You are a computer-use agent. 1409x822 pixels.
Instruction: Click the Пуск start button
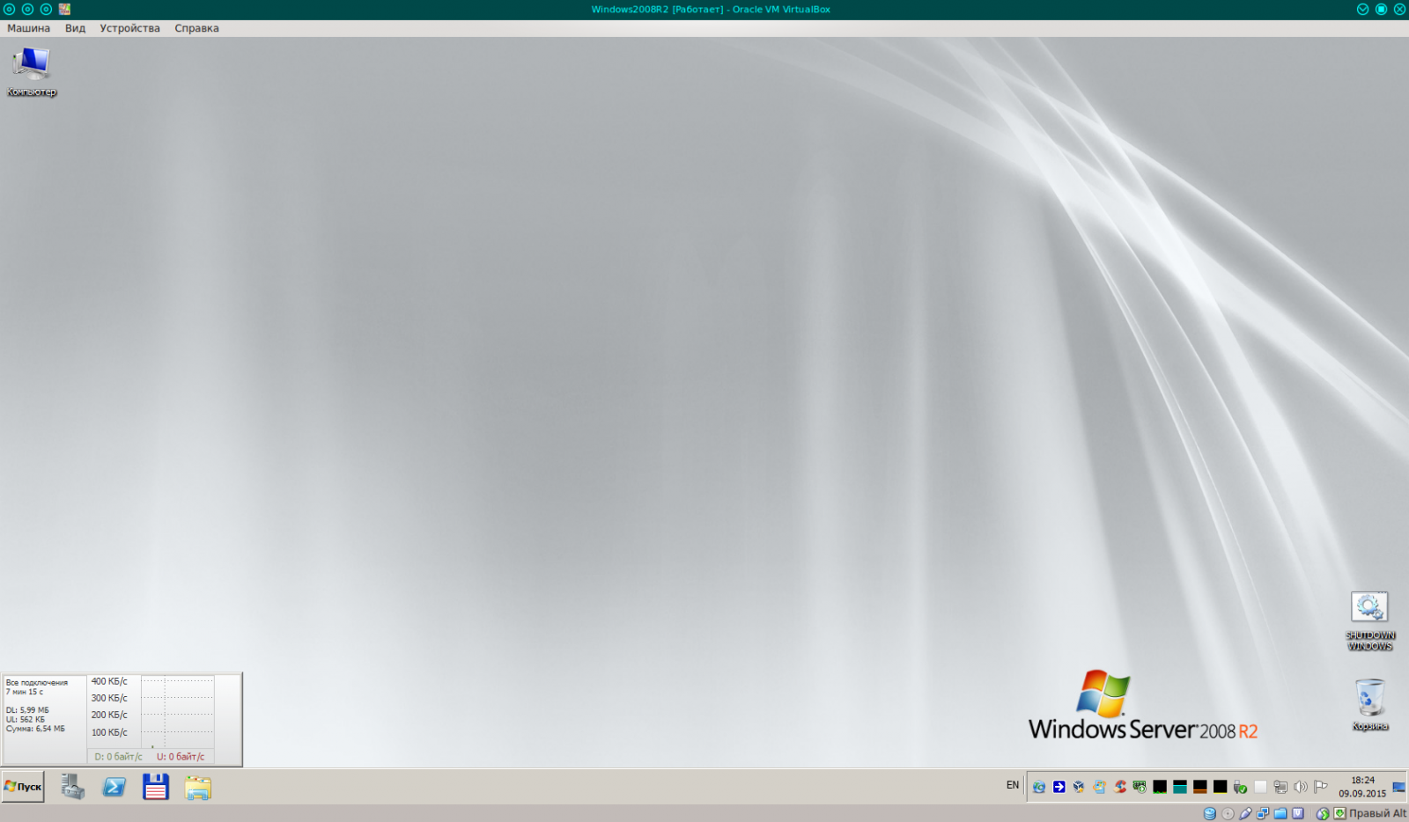23,787
